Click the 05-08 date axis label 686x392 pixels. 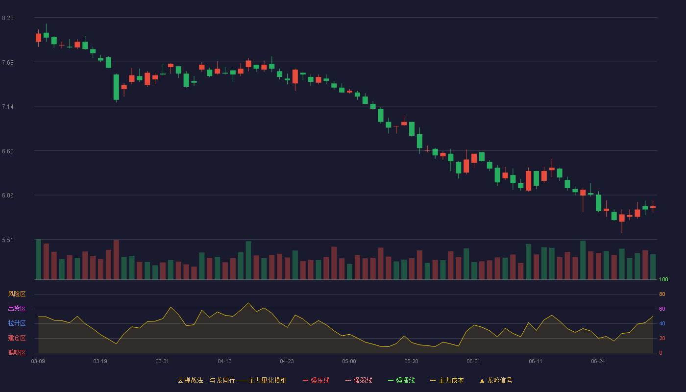(x=349, y=361)
